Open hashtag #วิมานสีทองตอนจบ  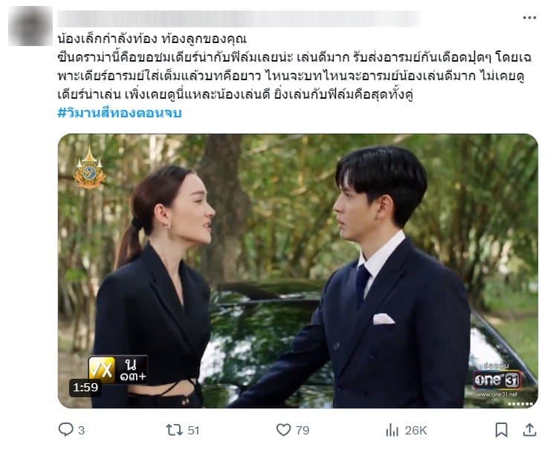120,113
